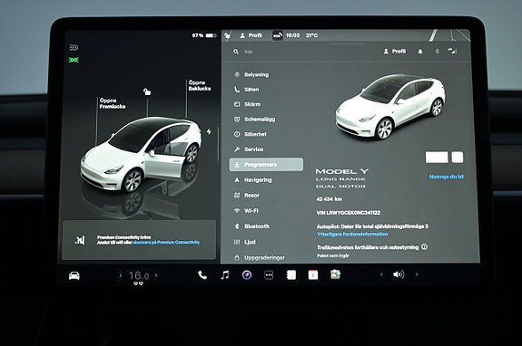
Task: Lower volume with left arrow
Action: [381, 274]
